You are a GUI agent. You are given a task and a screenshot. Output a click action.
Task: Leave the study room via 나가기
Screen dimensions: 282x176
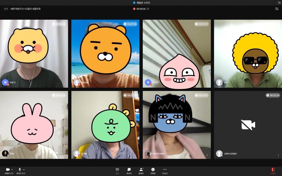coord(273,171)
